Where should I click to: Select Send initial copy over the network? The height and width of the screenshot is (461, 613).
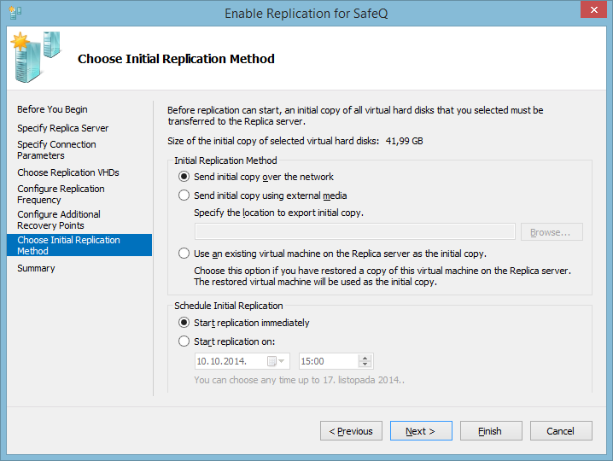coord(184,177)
